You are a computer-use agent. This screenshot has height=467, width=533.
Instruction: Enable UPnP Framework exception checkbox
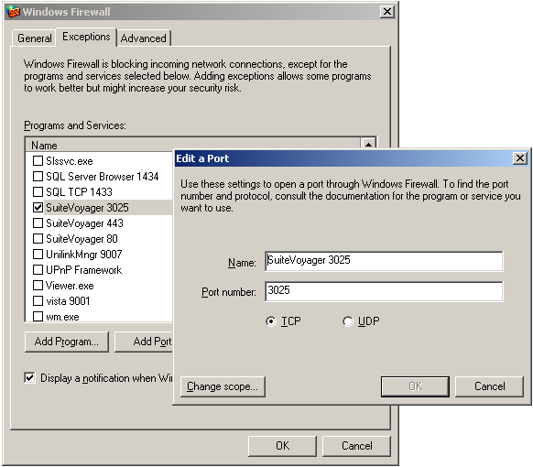click(x=38, y=270)
